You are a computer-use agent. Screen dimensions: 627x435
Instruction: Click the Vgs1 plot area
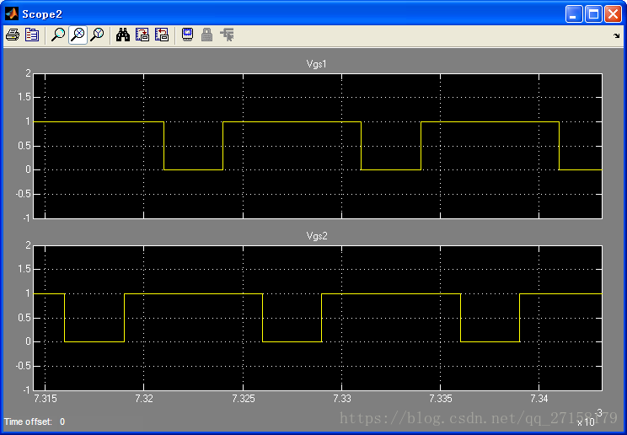(318, 146)
